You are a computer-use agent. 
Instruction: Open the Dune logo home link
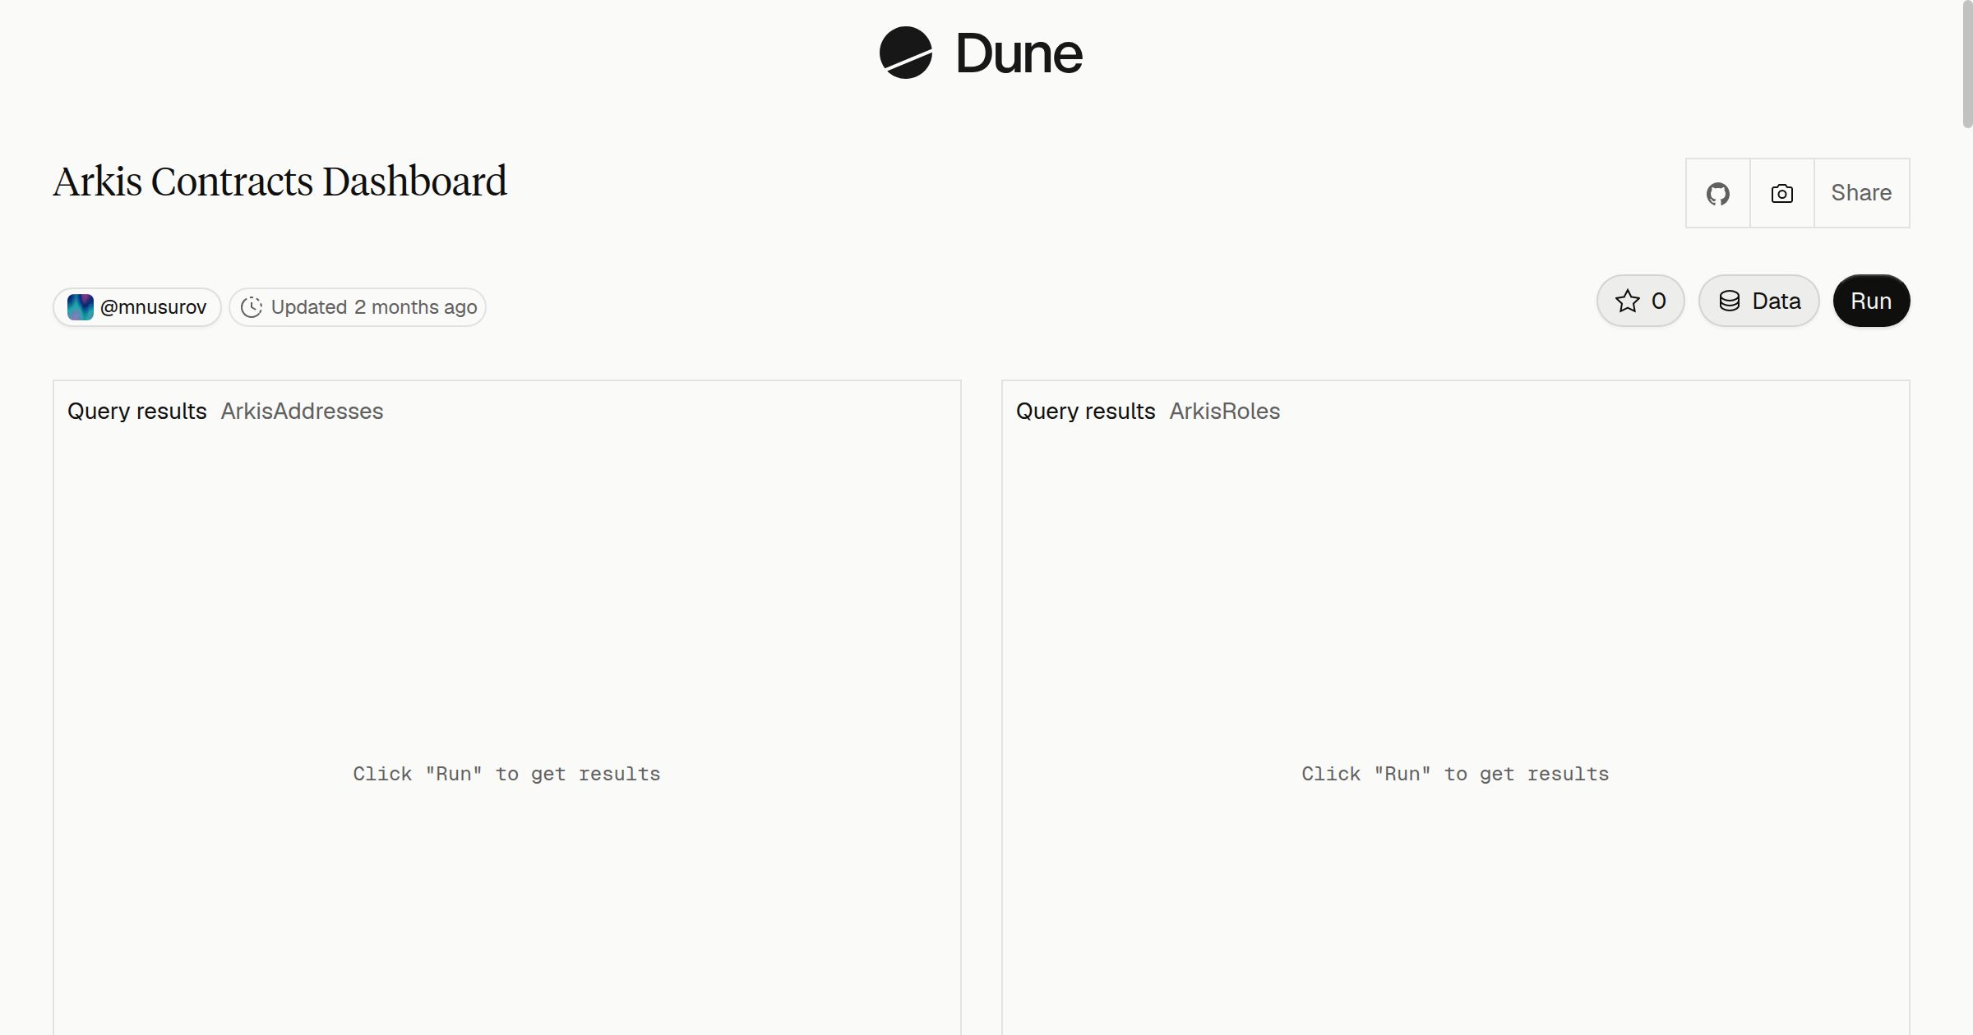(981, 53)
